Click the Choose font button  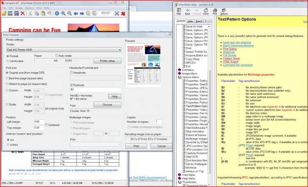click(107, 105)
